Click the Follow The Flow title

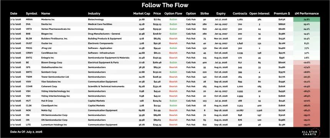165,5
